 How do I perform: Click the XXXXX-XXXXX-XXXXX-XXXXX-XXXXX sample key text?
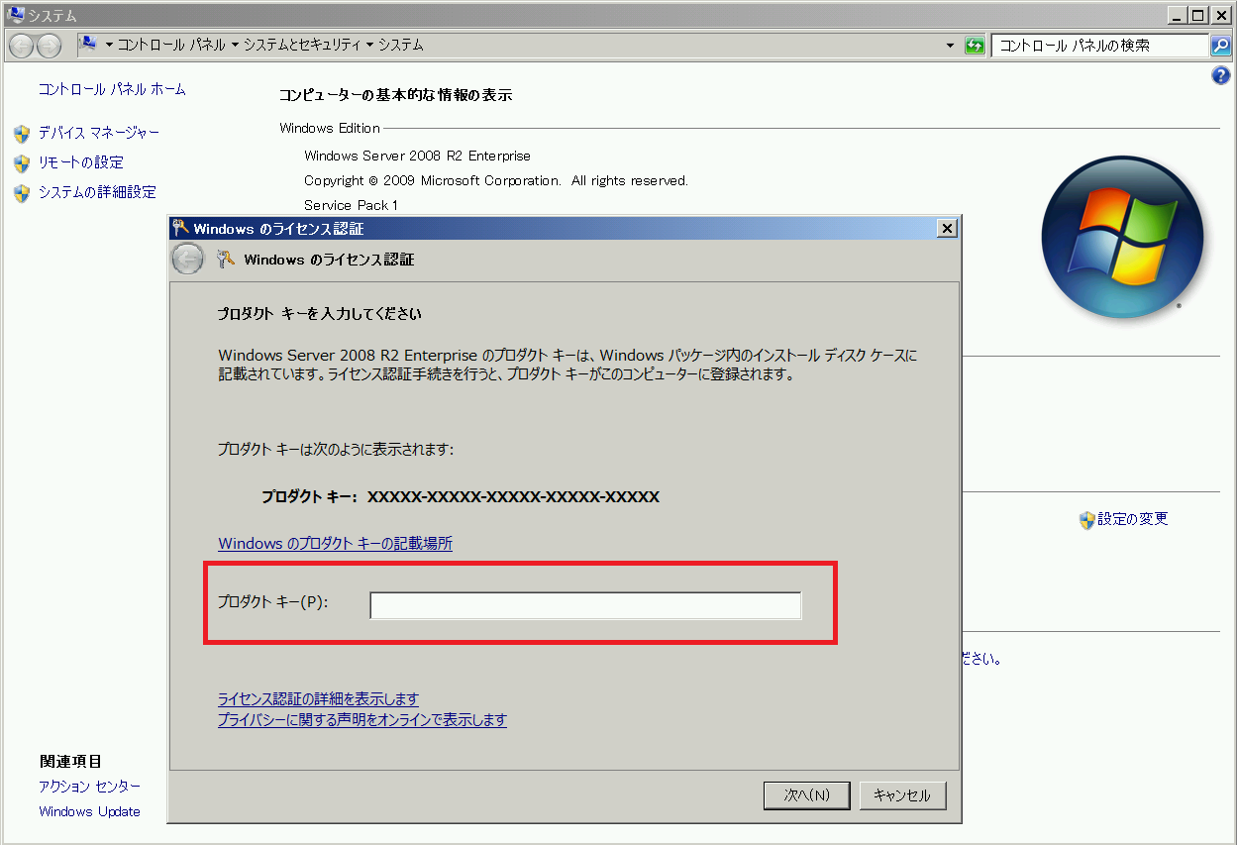(x=513, y=497)
